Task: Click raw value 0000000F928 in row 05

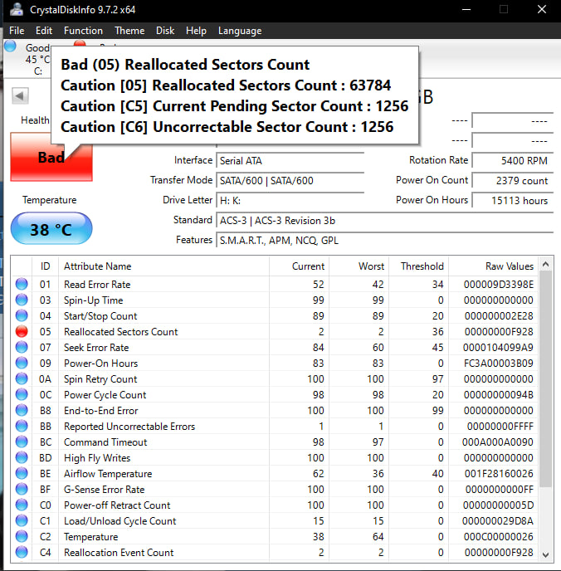Action: click(499, 332)
